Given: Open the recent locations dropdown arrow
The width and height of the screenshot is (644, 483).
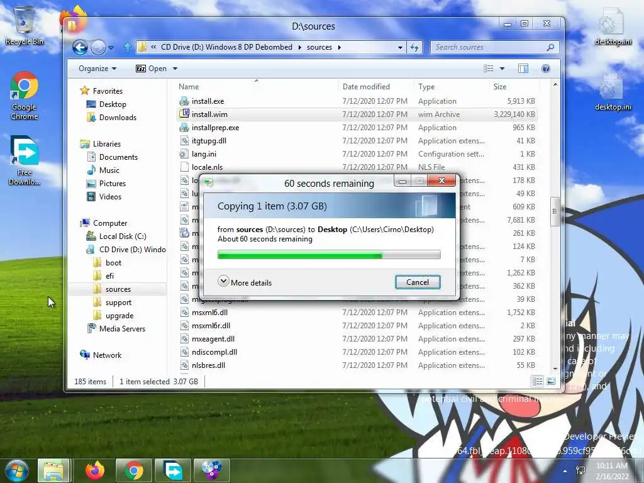Looking at the screenshot, I should pos(111,48).
